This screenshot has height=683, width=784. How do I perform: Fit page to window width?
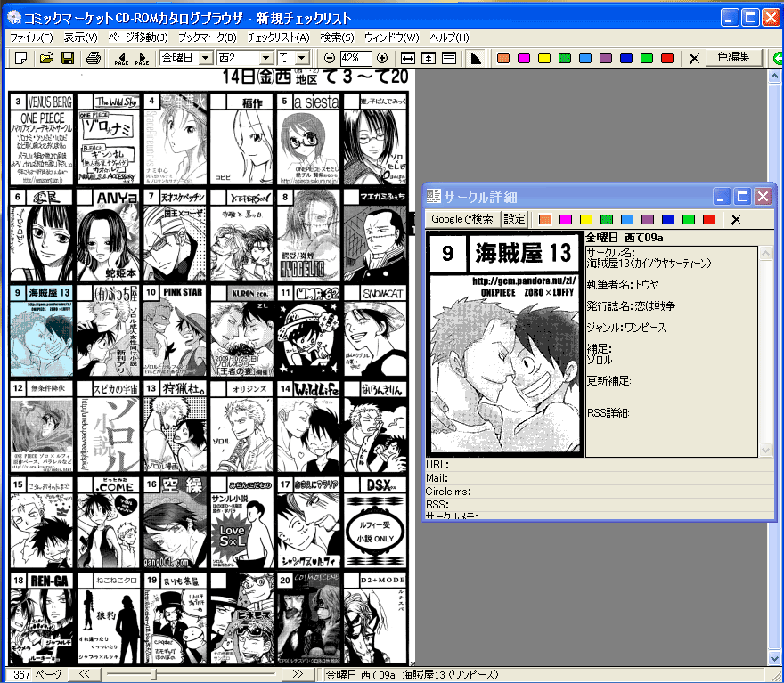click(x=407, y=58)
